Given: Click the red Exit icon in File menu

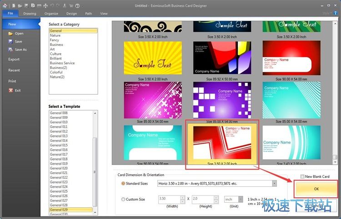Looking at the screenshot, I should click(x=10, y=90).
